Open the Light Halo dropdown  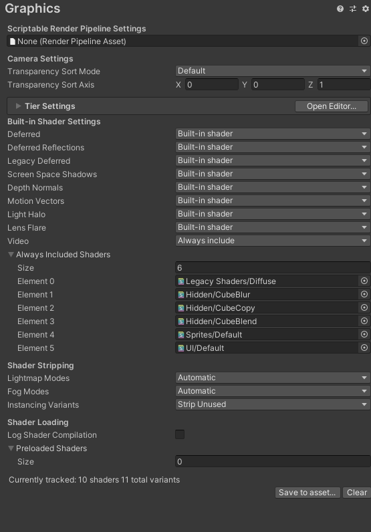pyautogui.click(x=273, y=214)
